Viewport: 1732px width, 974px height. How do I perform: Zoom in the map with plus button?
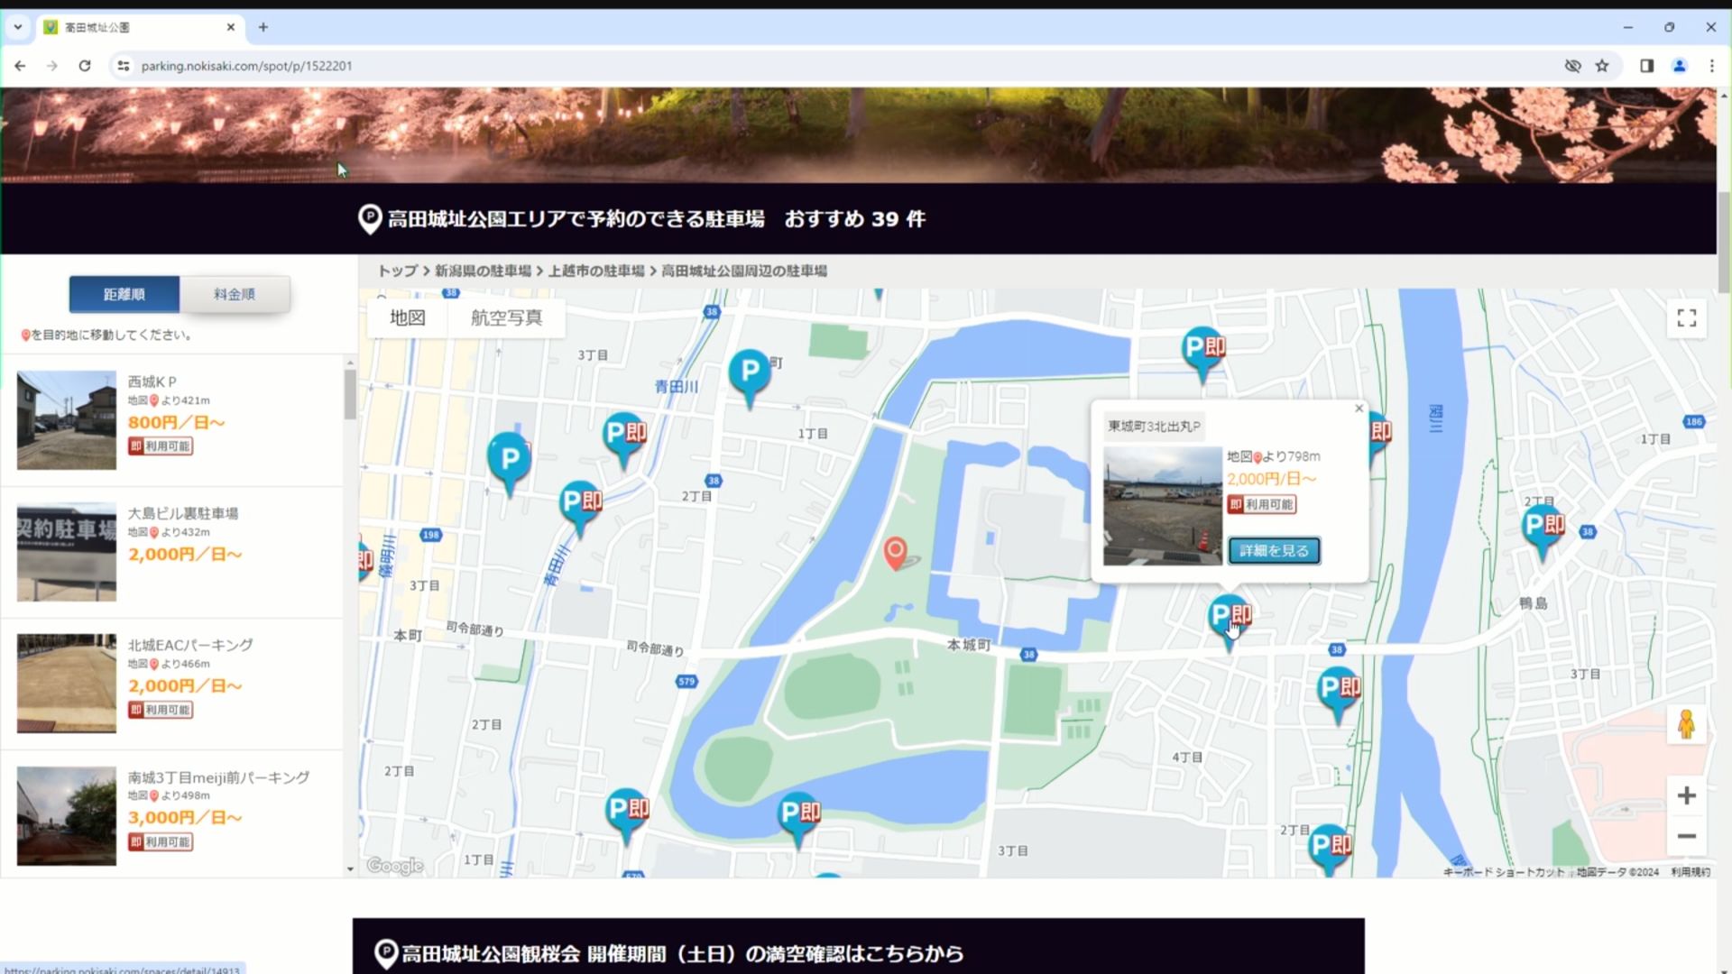pyautogui.click(x=1686, y=795)
